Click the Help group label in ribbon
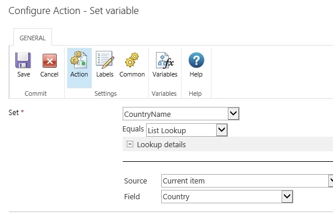 (195, 93)
